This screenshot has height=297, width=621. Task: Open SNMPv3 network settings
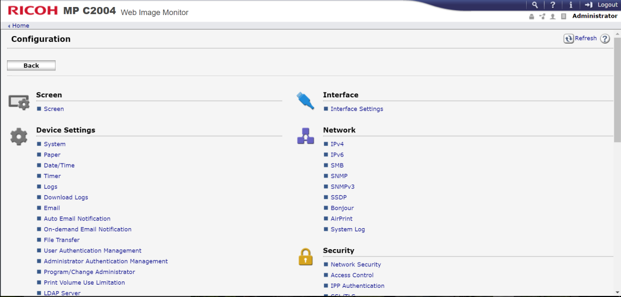[342, 187]
